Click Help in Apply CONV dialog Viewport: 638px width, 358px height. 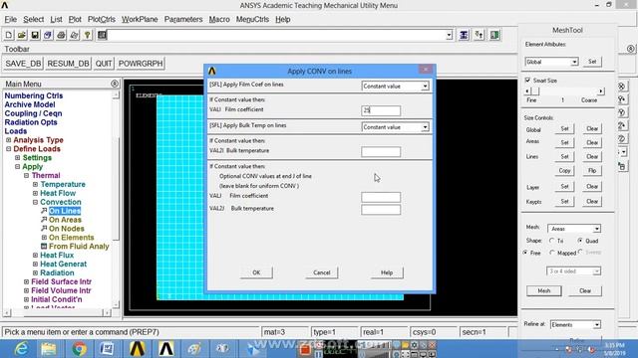(x=387, y=272)
